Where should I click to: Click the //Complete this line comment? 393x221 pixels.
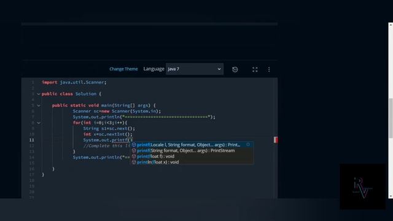[107, 146]
